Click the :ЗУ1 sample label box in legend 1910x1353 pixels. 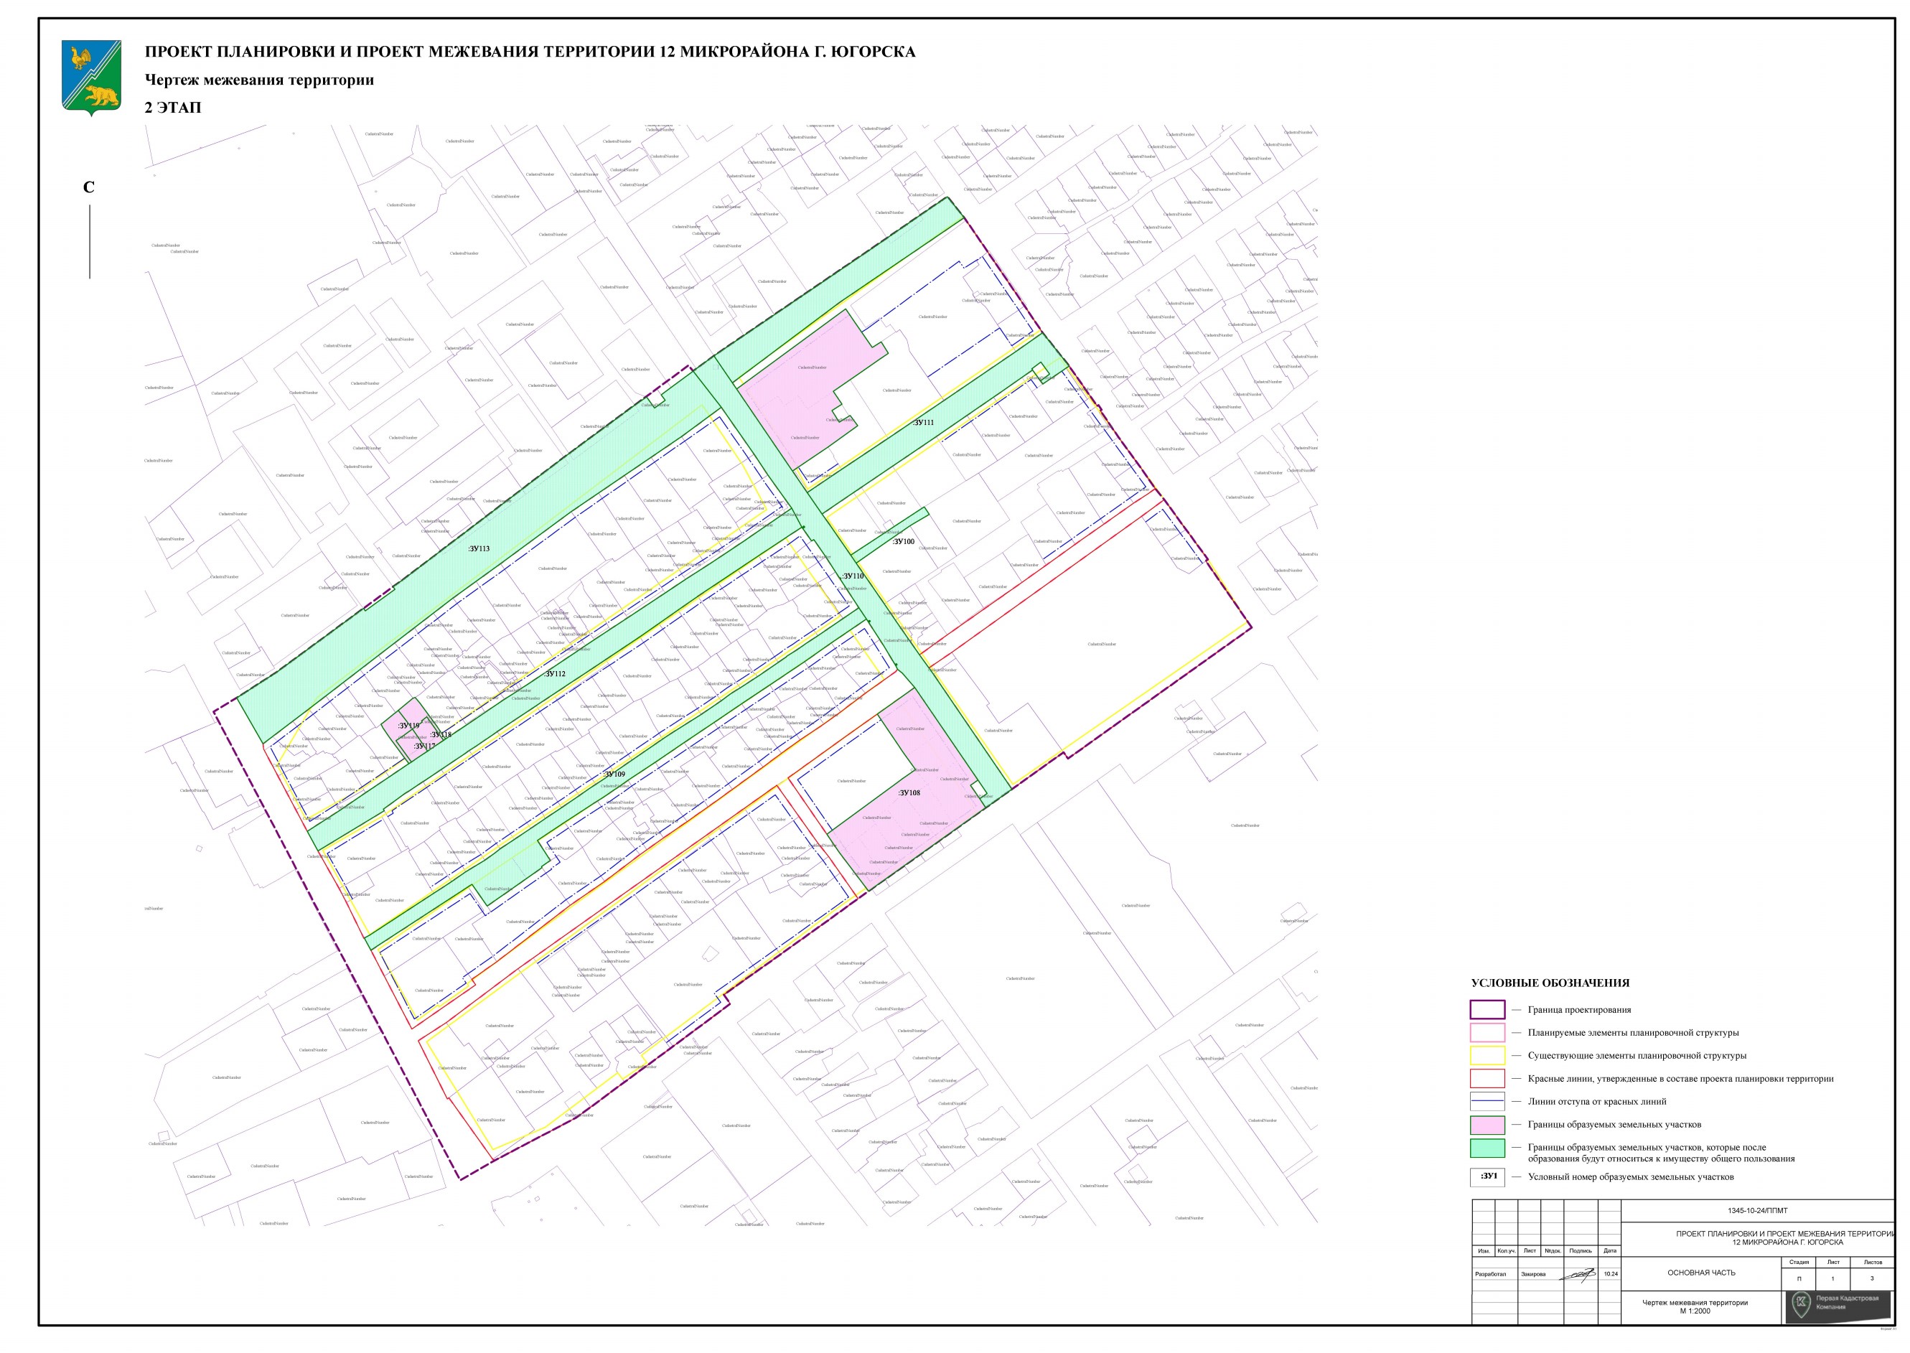(x=1489, y=1177)
